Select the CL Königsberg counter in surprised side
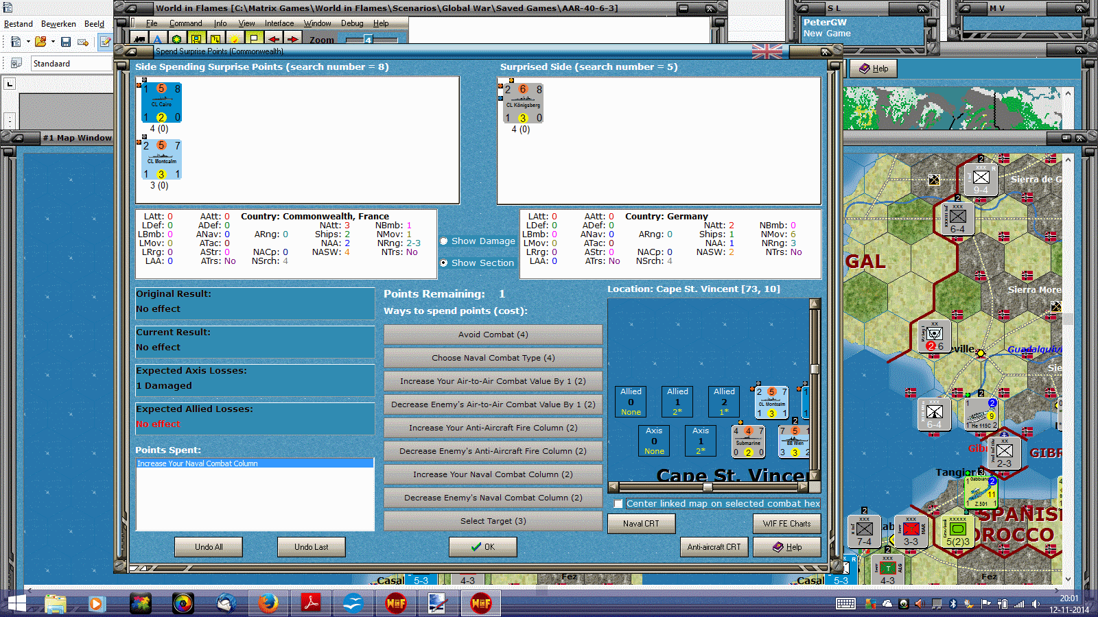 [x=523, y=104]
